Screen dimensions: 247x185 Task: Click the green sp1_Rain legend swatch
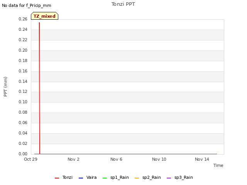click(105, 178)
